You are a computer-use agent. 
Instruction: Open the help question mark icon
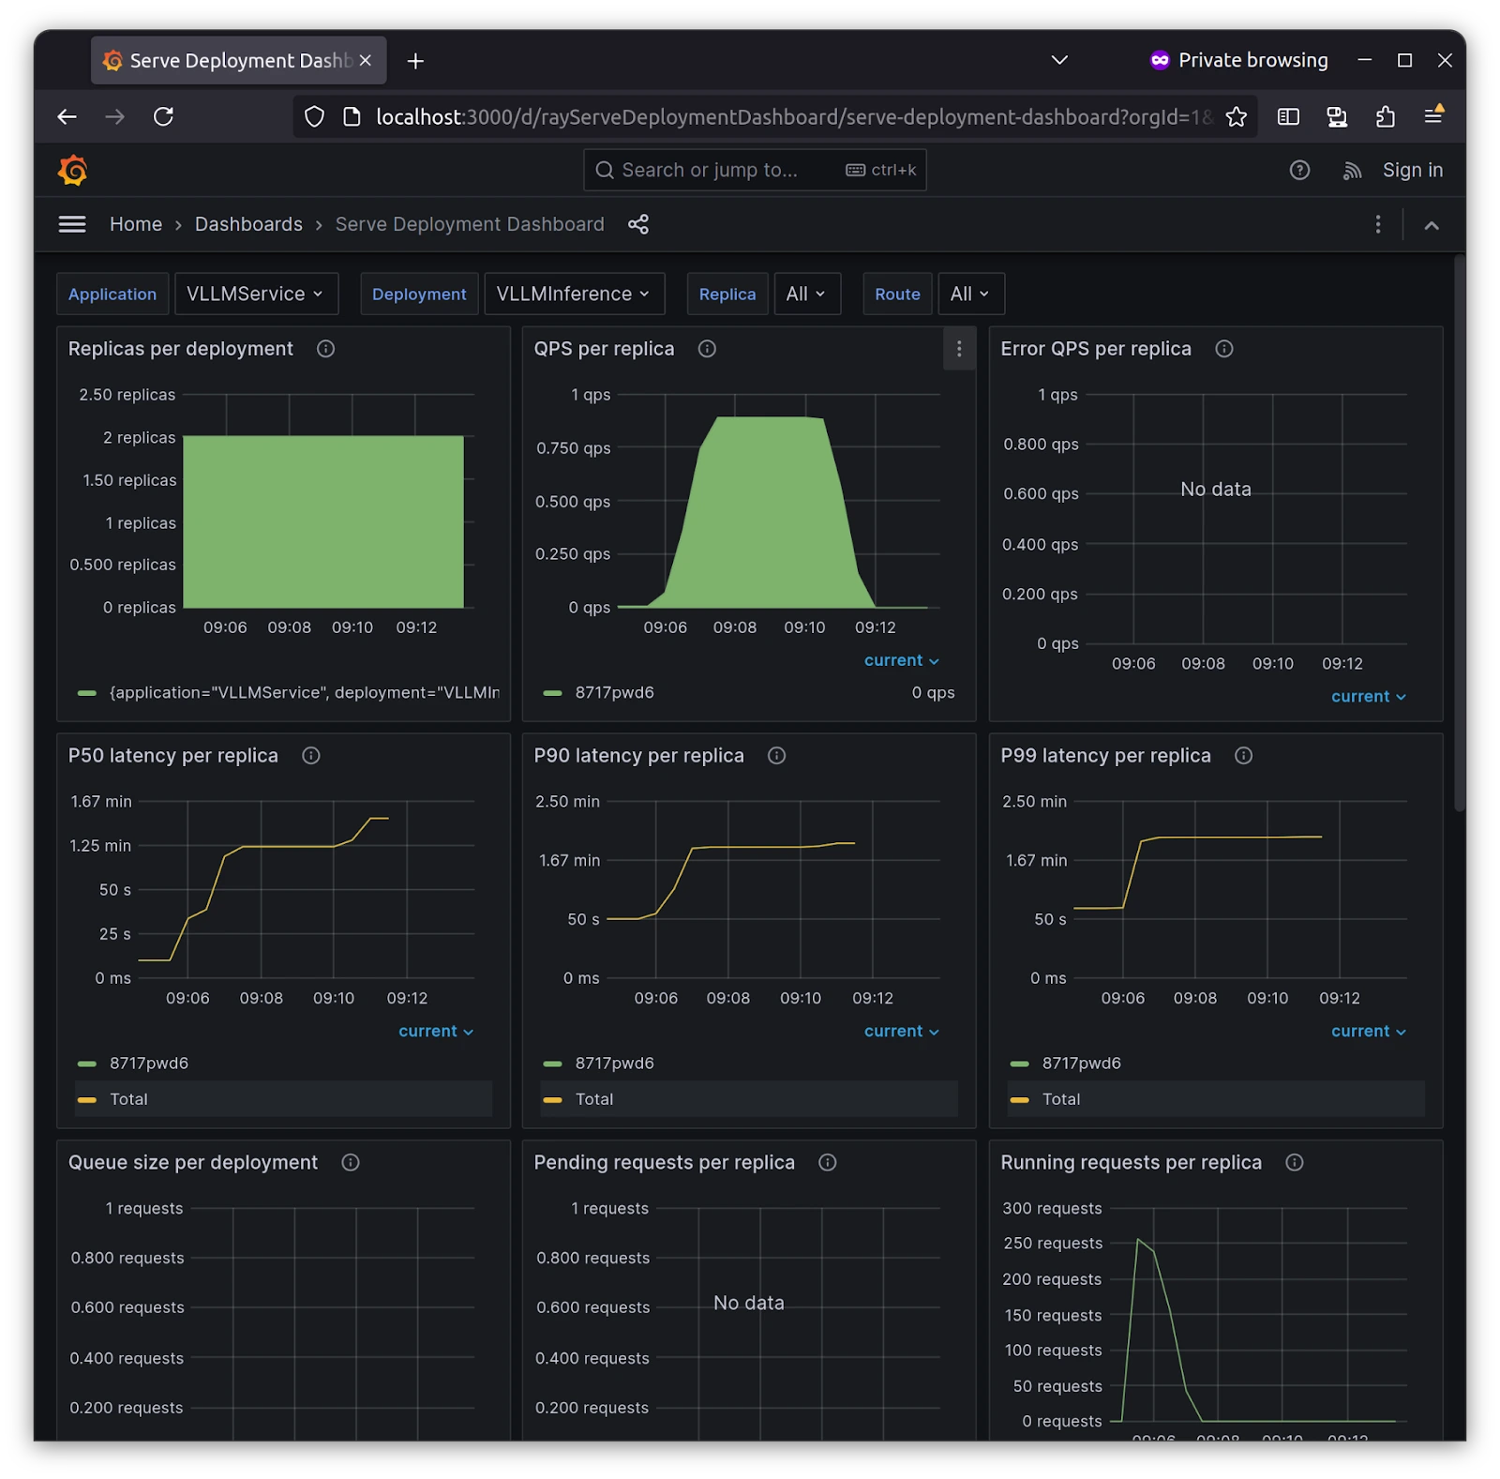pyautogui.click(x=1299, y=170)
